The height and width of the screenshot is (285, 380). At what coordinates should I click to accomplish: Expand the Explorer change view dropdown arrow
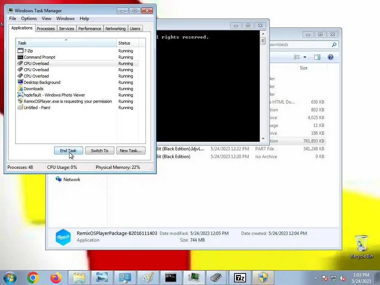[x=305, y=57]
